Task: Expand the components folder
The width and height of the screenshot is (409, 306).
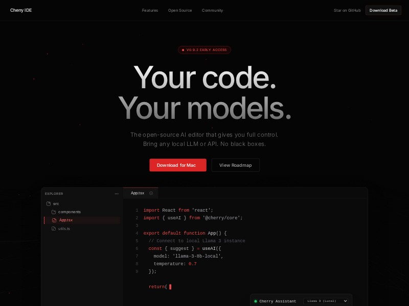Action: point(70,212)
